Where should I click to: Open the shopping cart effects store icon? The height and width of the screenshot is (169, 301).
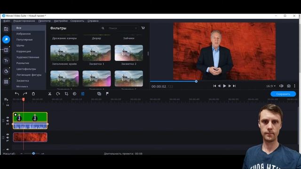point(143,28)
